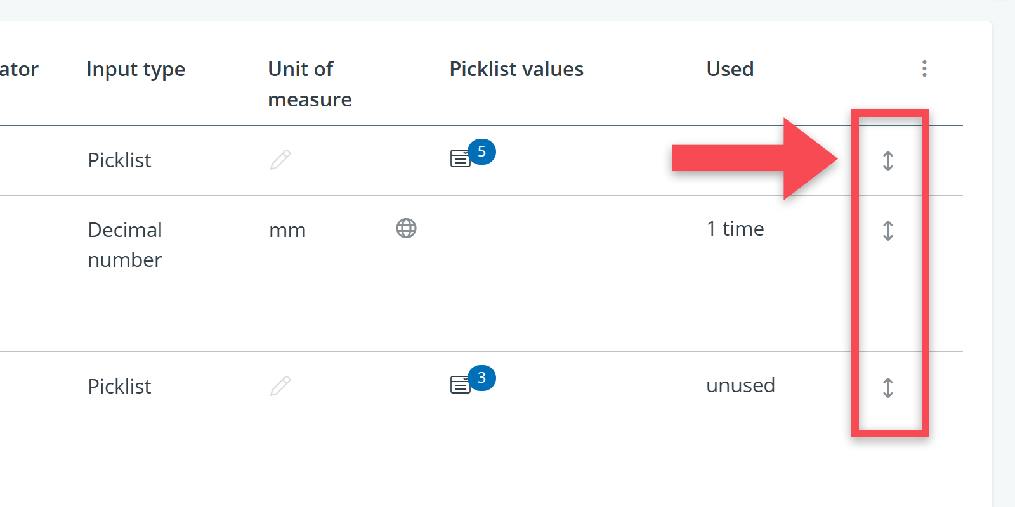Click the reorder arrow on the Decimal number row

point(888,231)
